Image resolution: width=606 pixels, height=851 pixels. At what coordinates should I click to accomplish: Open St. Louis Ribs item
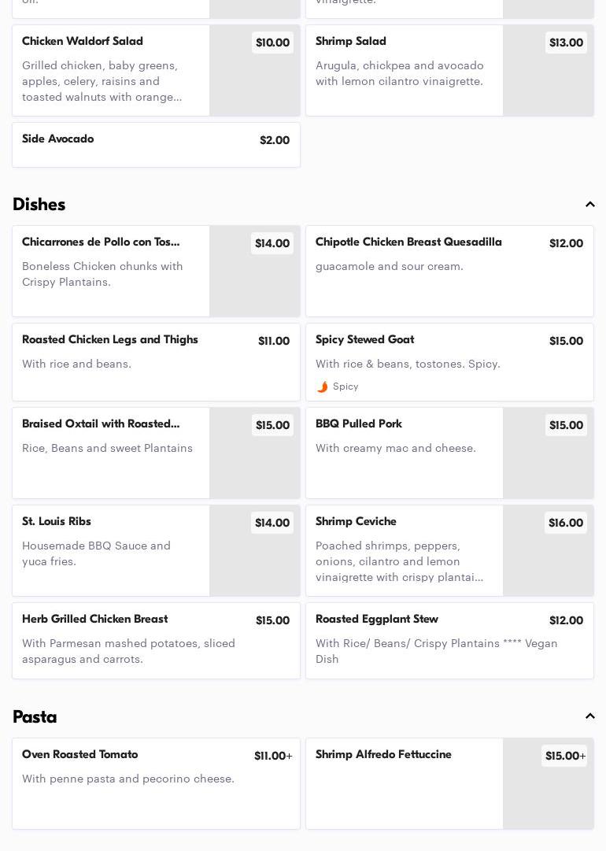(110, 551)
